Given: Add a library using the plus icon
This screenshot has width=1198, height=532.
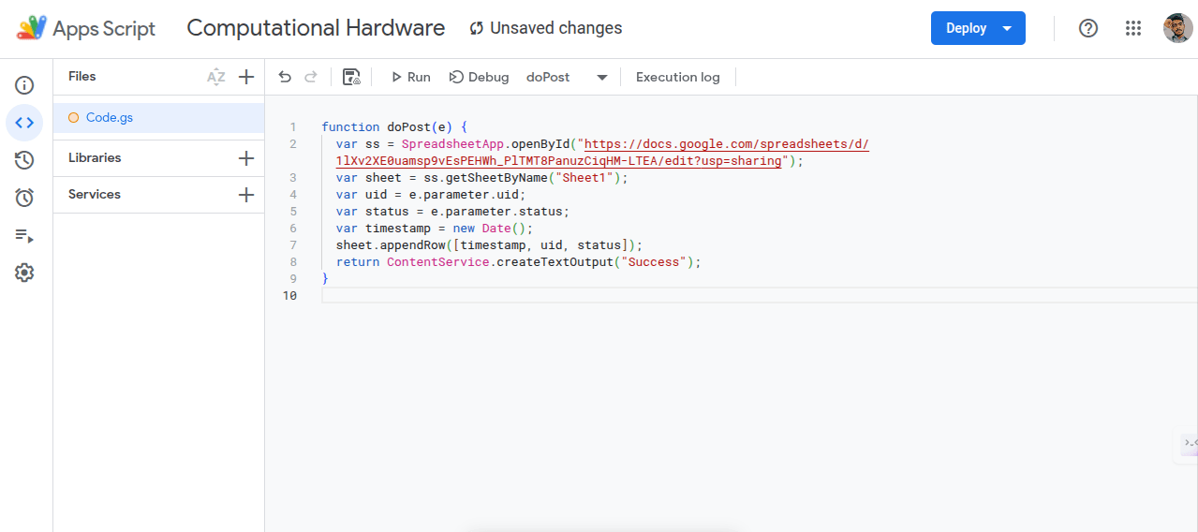Looking at the screenshot, I should point(246,158).
